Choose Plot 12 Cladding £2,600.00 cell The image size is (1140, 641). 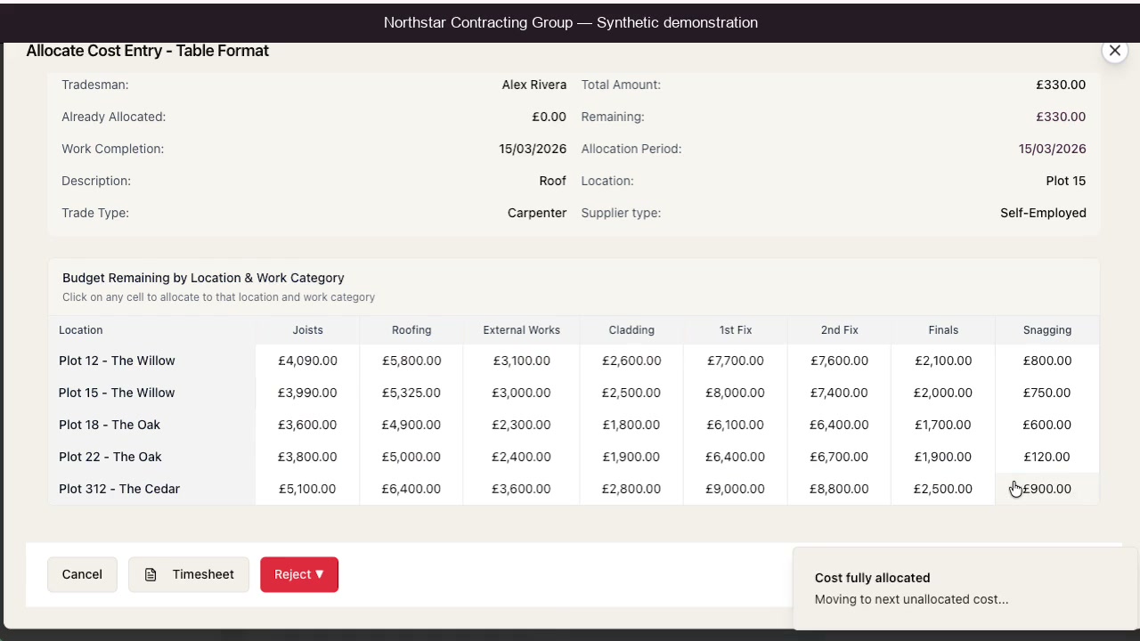(x=631, y=361)
